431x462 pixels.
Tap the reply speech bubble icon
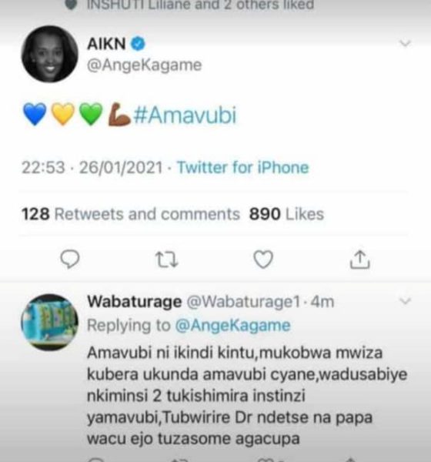[x=70, y=259]
